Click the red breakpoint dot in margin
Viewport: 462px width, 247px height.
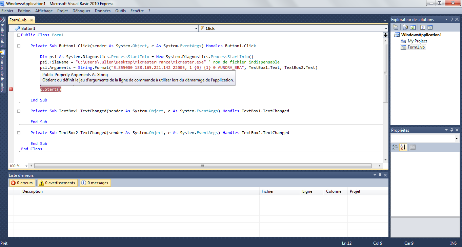(x=11, y=89)
